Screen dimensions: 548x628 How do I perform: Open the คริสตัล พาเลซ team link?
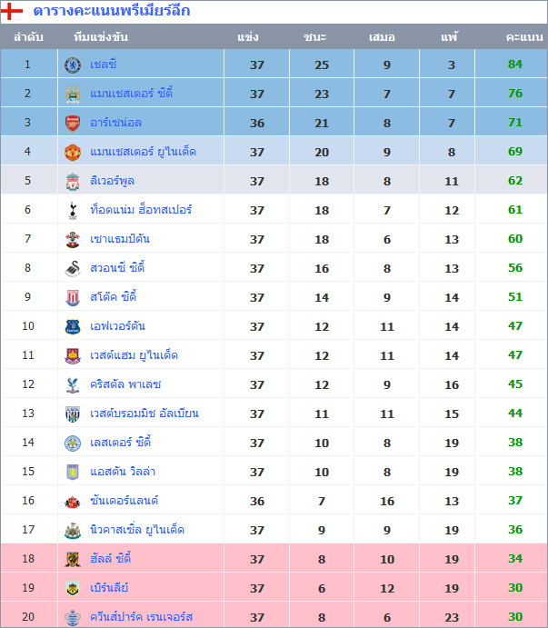[125, 384]
